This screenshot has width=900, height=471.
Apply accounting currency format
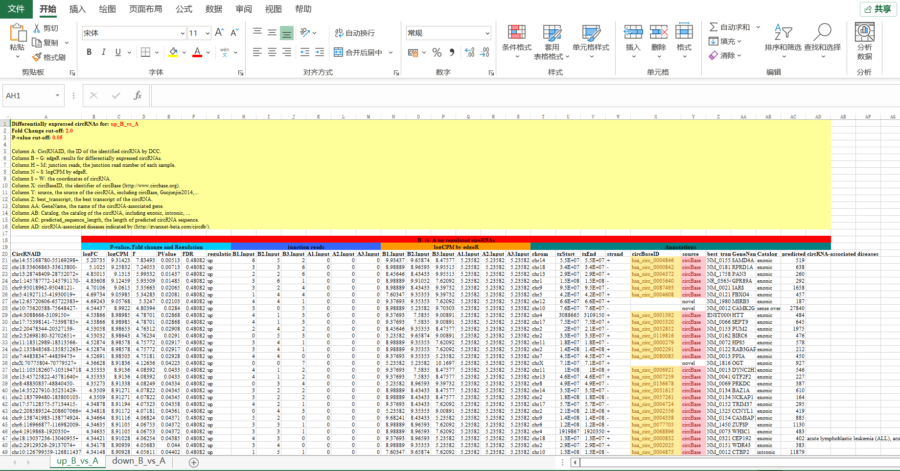pos(413,52)
